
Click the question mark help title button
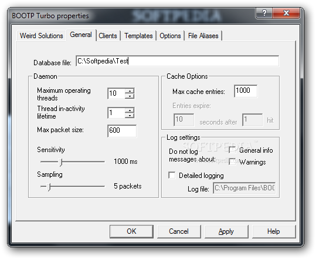point(264,13)
